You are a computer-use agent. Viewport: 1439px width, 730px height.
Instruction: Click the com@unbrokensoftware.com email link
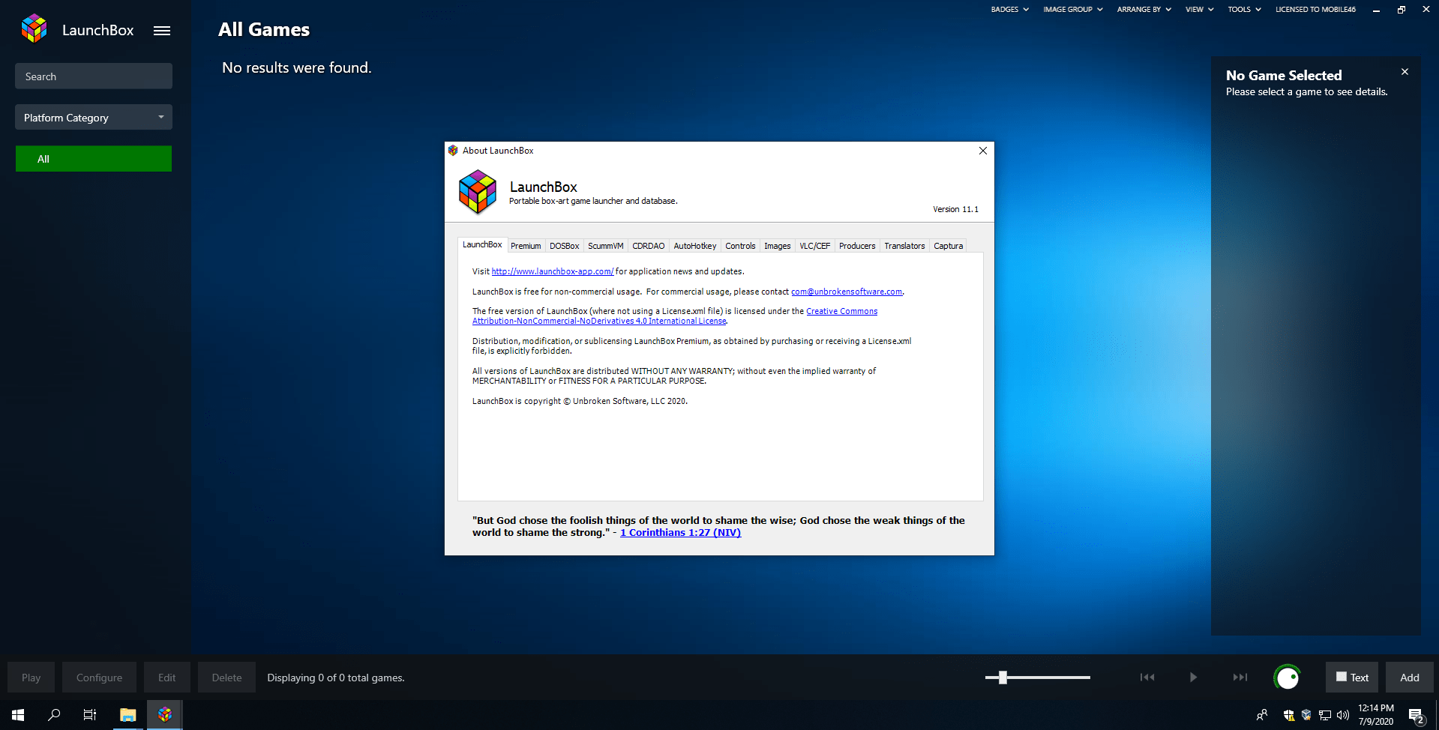coord(847,292)
